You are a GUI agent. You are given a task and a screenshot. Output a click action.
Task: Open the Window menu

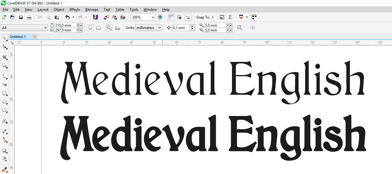[150, 10]
